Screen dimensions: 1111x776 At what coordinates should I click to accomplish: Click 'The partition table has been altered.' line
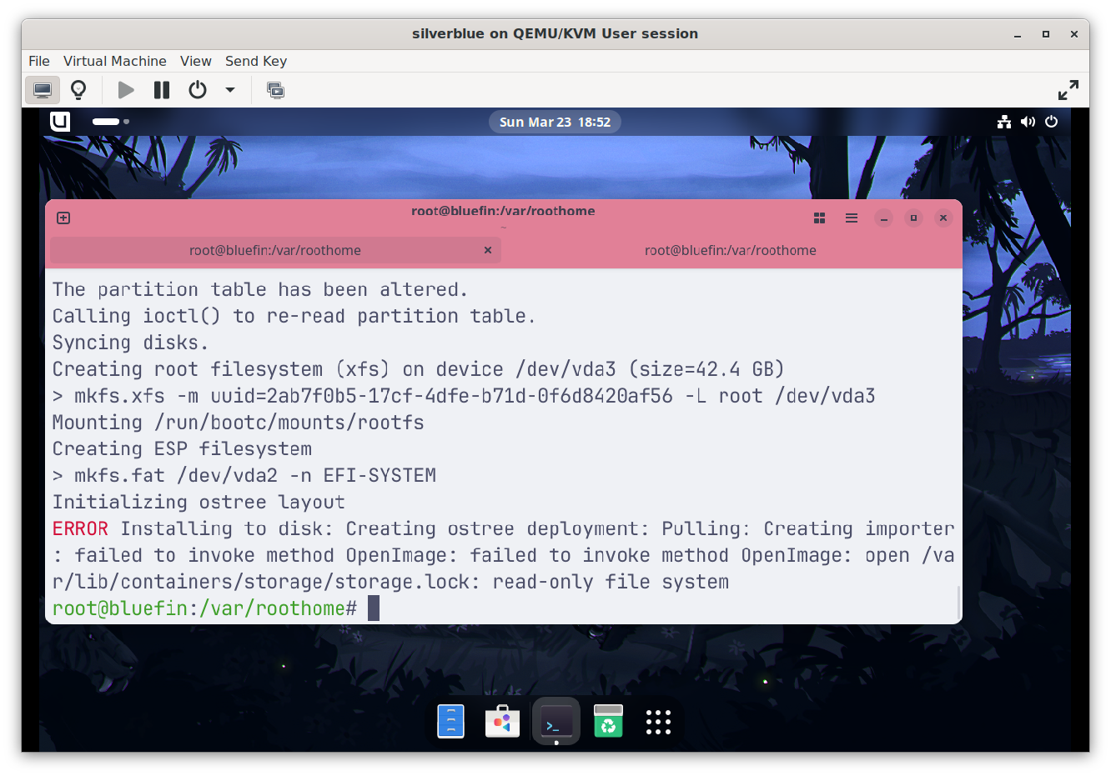click(x=260, y=289)
